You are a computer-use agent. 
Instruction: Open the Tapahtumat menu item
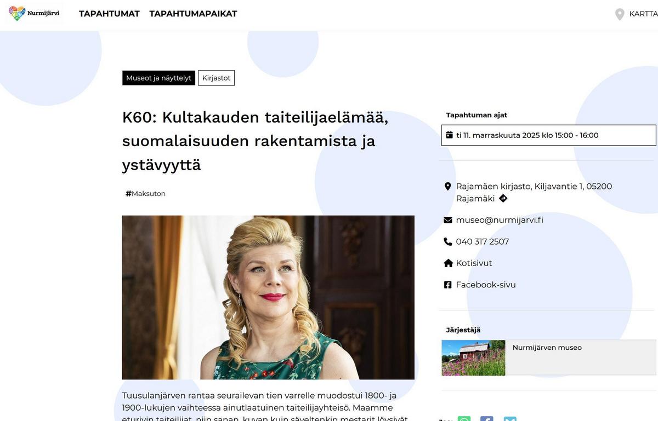[109, 14]
